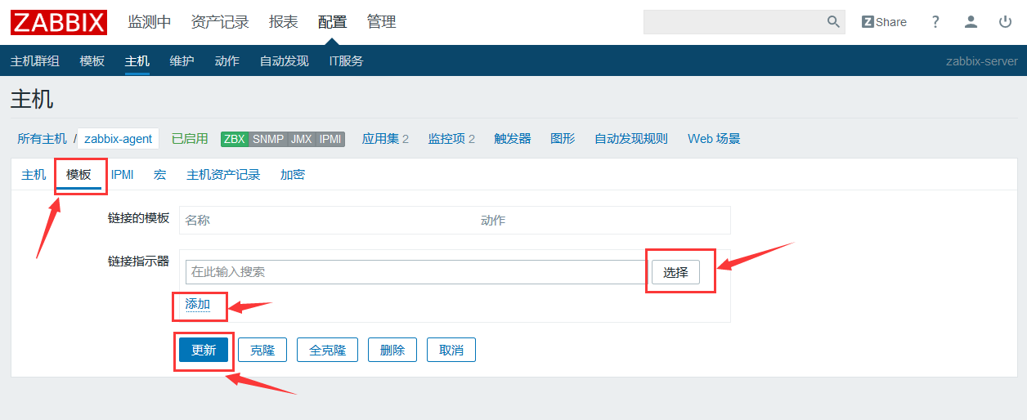Click the zabbix-server text
Image resolution: width=1027 pixels, height=420 pixels.
coord(982,61)
